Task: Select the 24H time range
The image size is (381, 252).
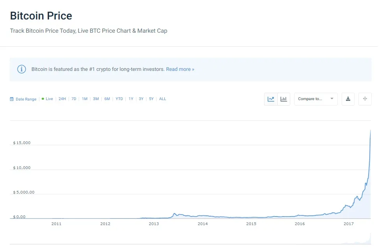Action: coord(62,99)
